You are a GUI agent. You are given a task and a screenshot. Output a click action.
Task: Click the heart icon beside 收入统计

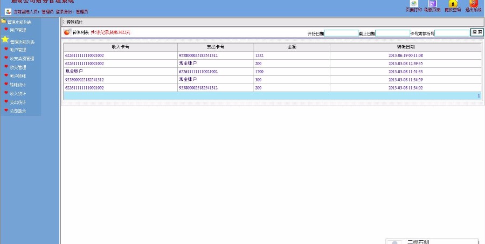pyautogui.click(x=6, y=93)
